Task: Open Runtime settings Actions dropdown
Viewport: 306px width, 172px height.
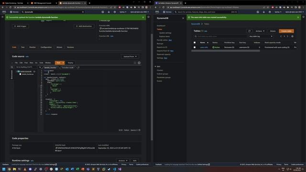Action: coord(123,161)
